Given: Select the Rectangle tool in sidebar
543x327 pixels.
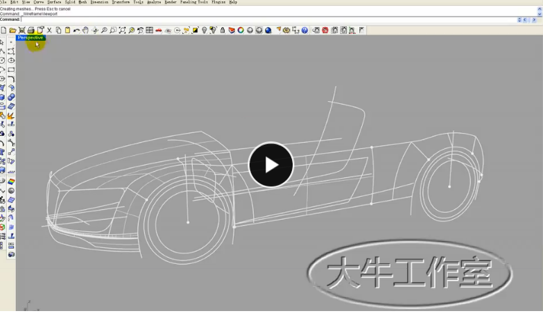Looking at the screenshot, I should point(11,69).
